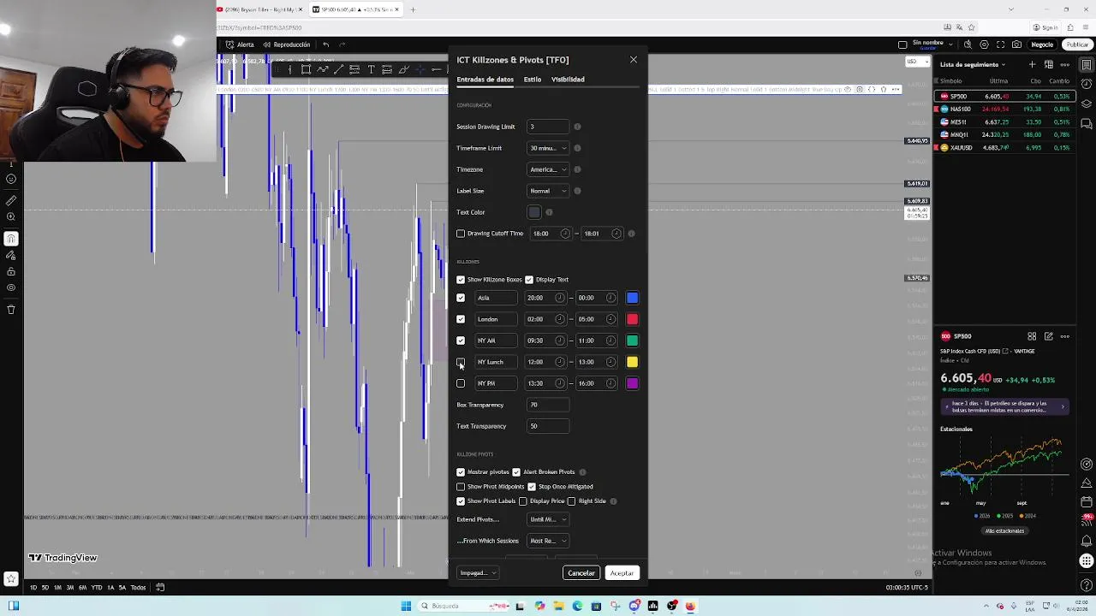Switch to the Visibilidad tab

coord(568,80)
